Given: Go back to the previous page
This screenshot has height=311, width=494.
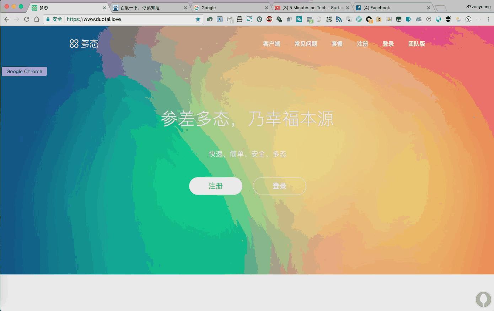Looking at the screenshot, I should (x=7, y=19).
